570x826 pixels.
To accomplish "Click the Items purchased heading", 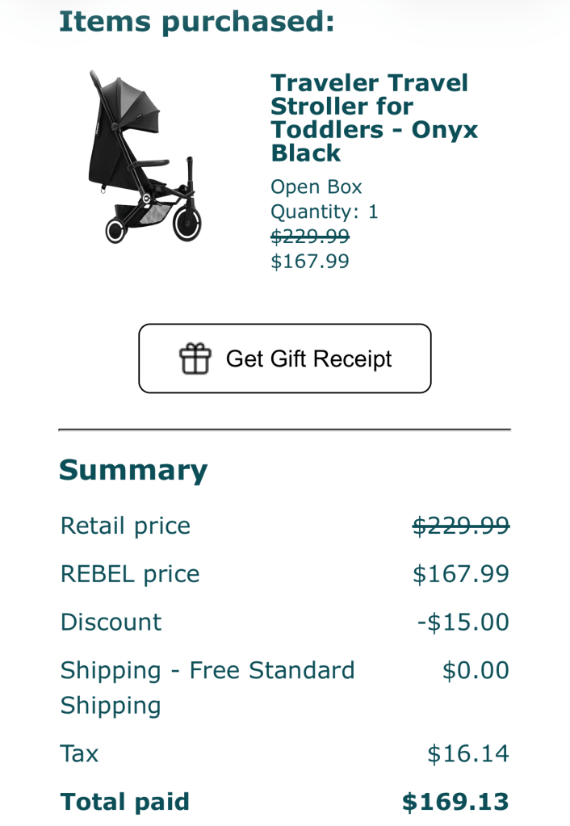I will (196, 22).
